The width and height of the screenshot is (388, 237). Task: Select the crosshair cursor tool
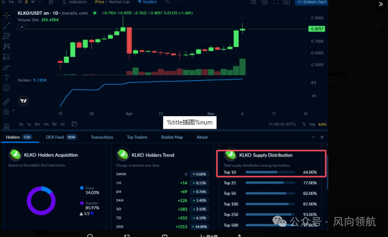tap(7, 15)
